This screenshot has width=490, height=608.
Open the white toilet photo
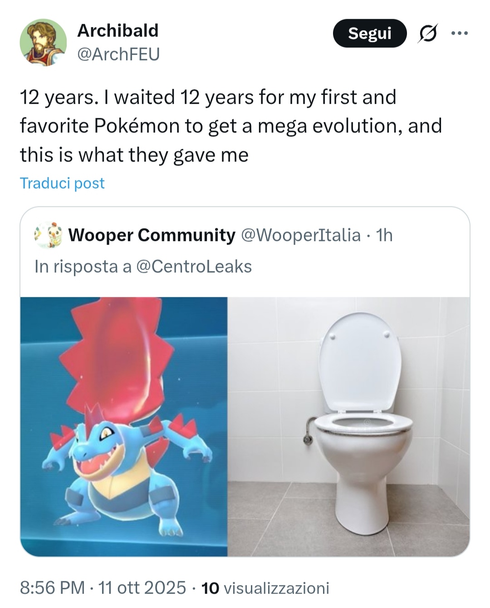coord(348,426)
